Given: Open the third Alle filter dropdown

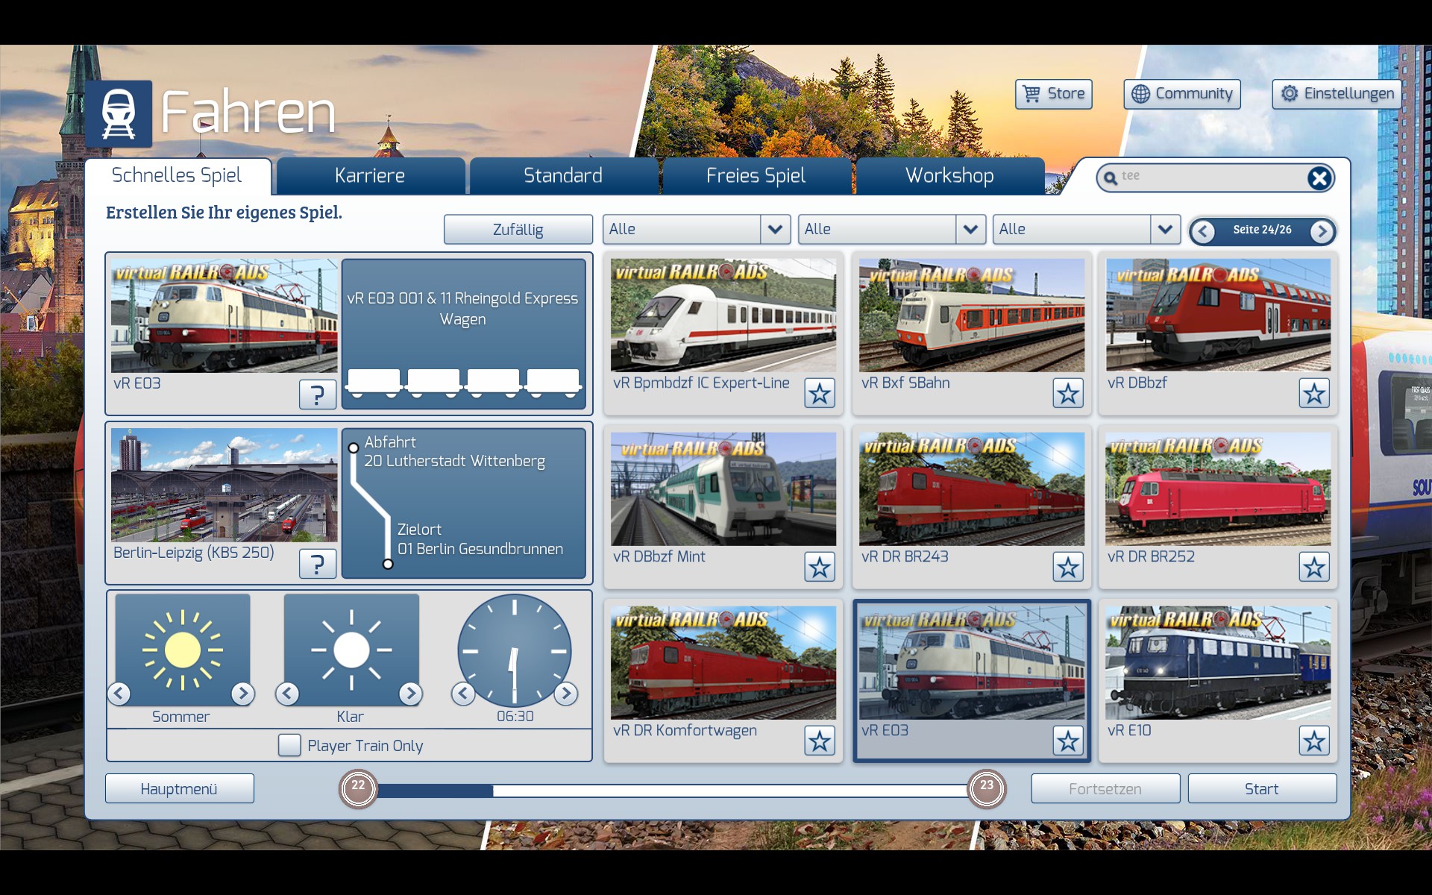Looking at the screenshot, I should point(1164,230).
